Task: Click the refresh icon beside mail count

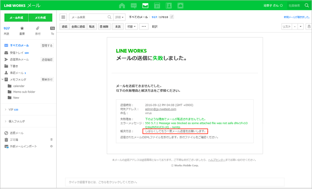Action: (x=172, y=17)
